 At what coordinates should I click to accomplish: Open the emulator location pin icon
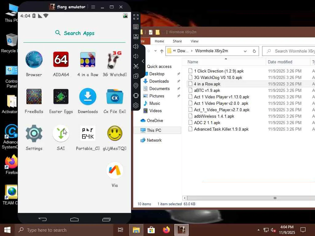(x=136, y=86)
